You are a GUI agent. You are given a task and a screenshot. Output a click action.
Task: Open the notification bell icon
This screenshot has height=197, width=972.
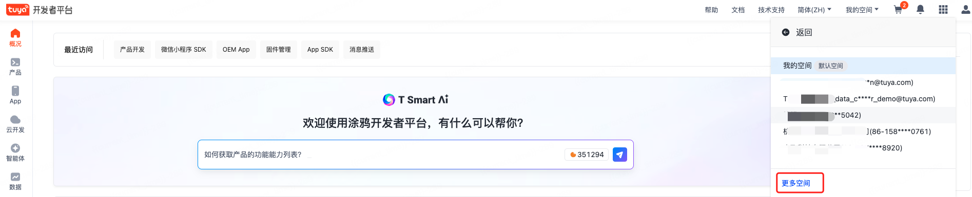coord(921,10)
